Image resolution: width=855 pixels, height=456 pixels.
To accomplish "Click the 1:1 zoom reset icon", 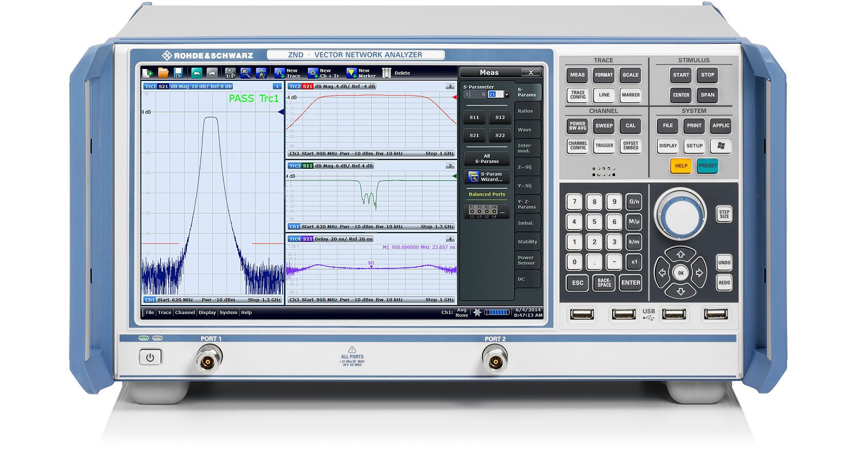I will coord(230,73).
